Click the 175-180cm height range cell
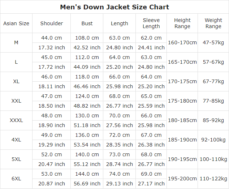Viewport: 229px width, 189px height. click(182, 101)
